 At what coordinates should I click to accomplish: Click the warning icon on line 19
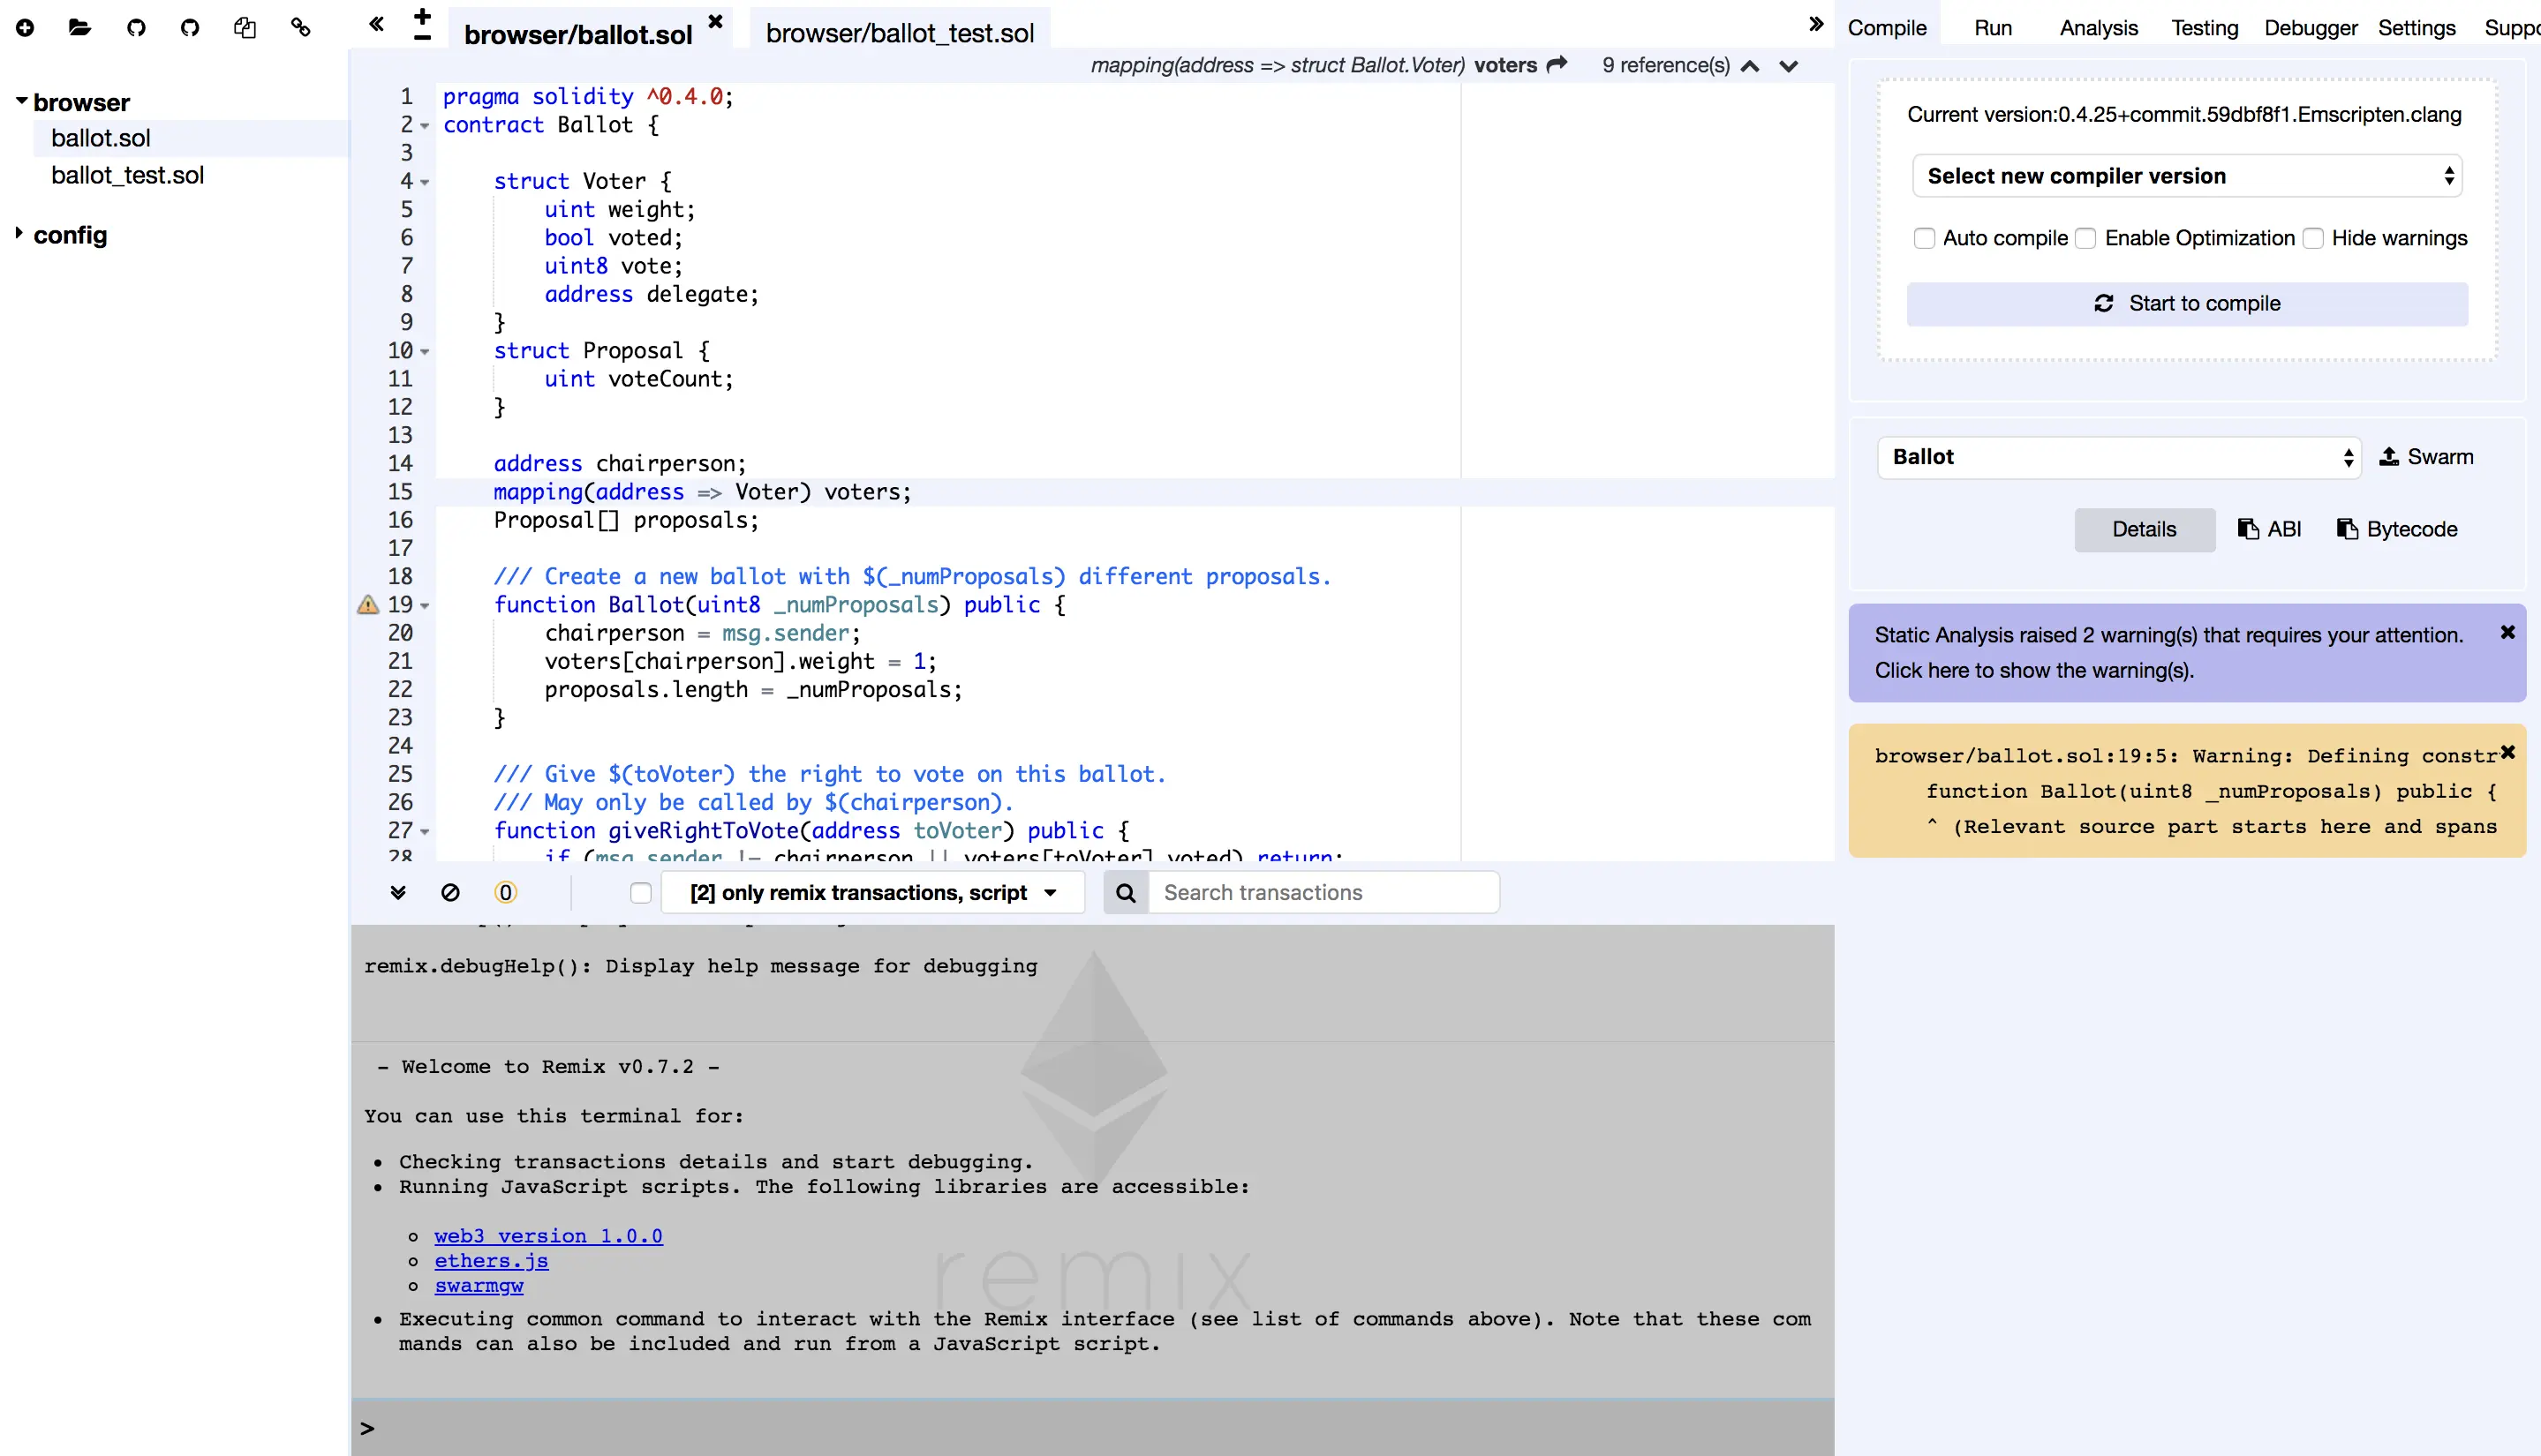(x=368, y=604)
